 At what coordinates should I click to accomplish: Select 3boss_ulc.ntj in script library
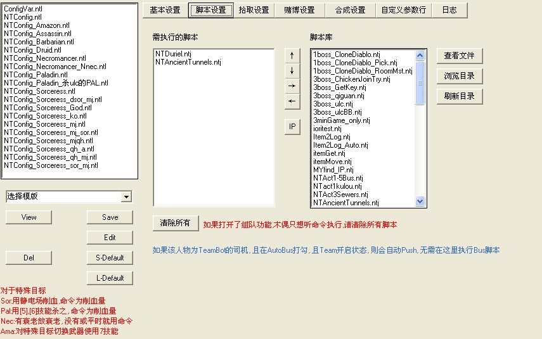pyautogui.click(x=333, y=104)
